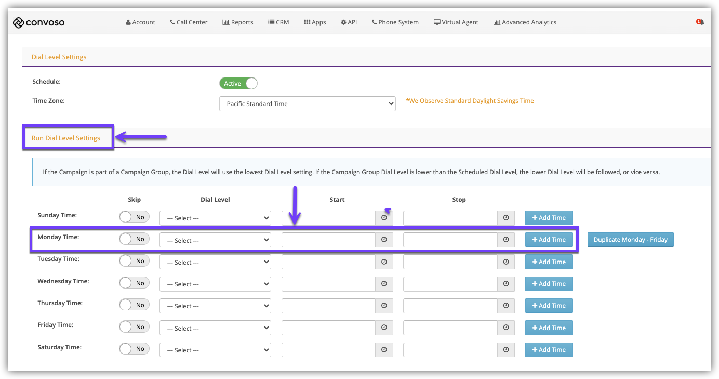Click the Monday Stop clock icon

tap(505, 240)
